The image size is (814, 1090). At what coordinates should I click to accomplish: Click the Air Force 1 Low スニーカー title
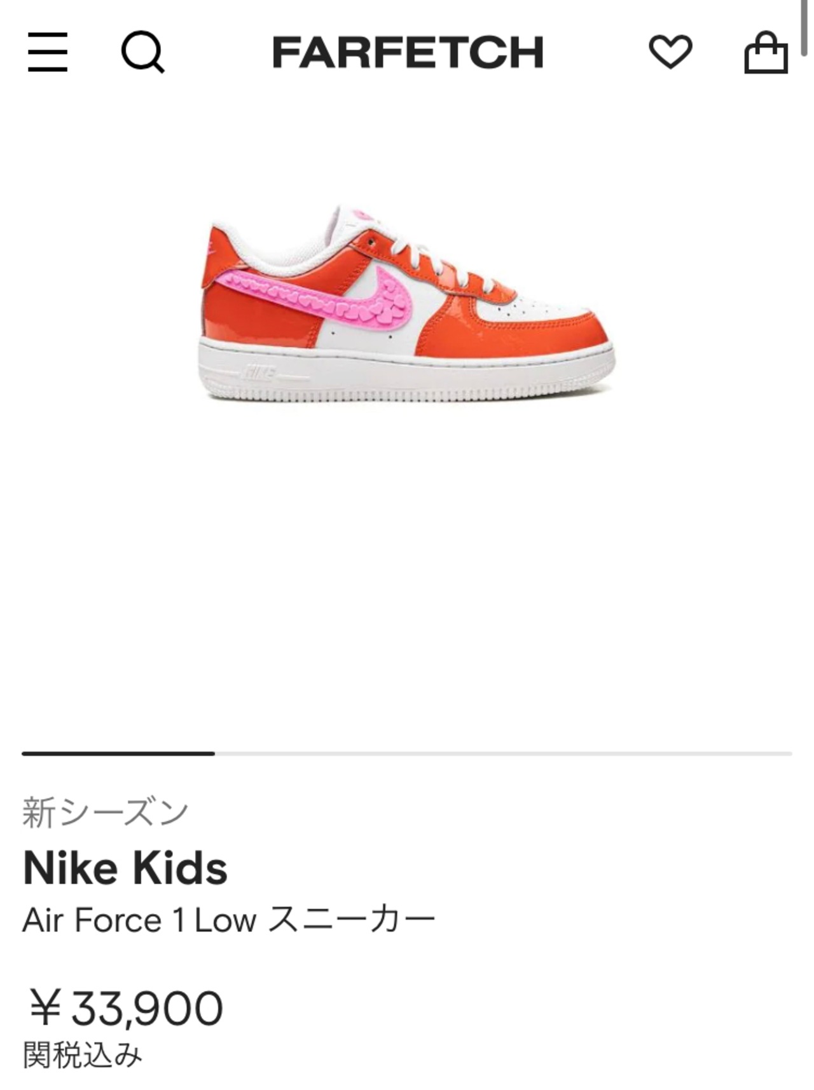coord(229,920)
